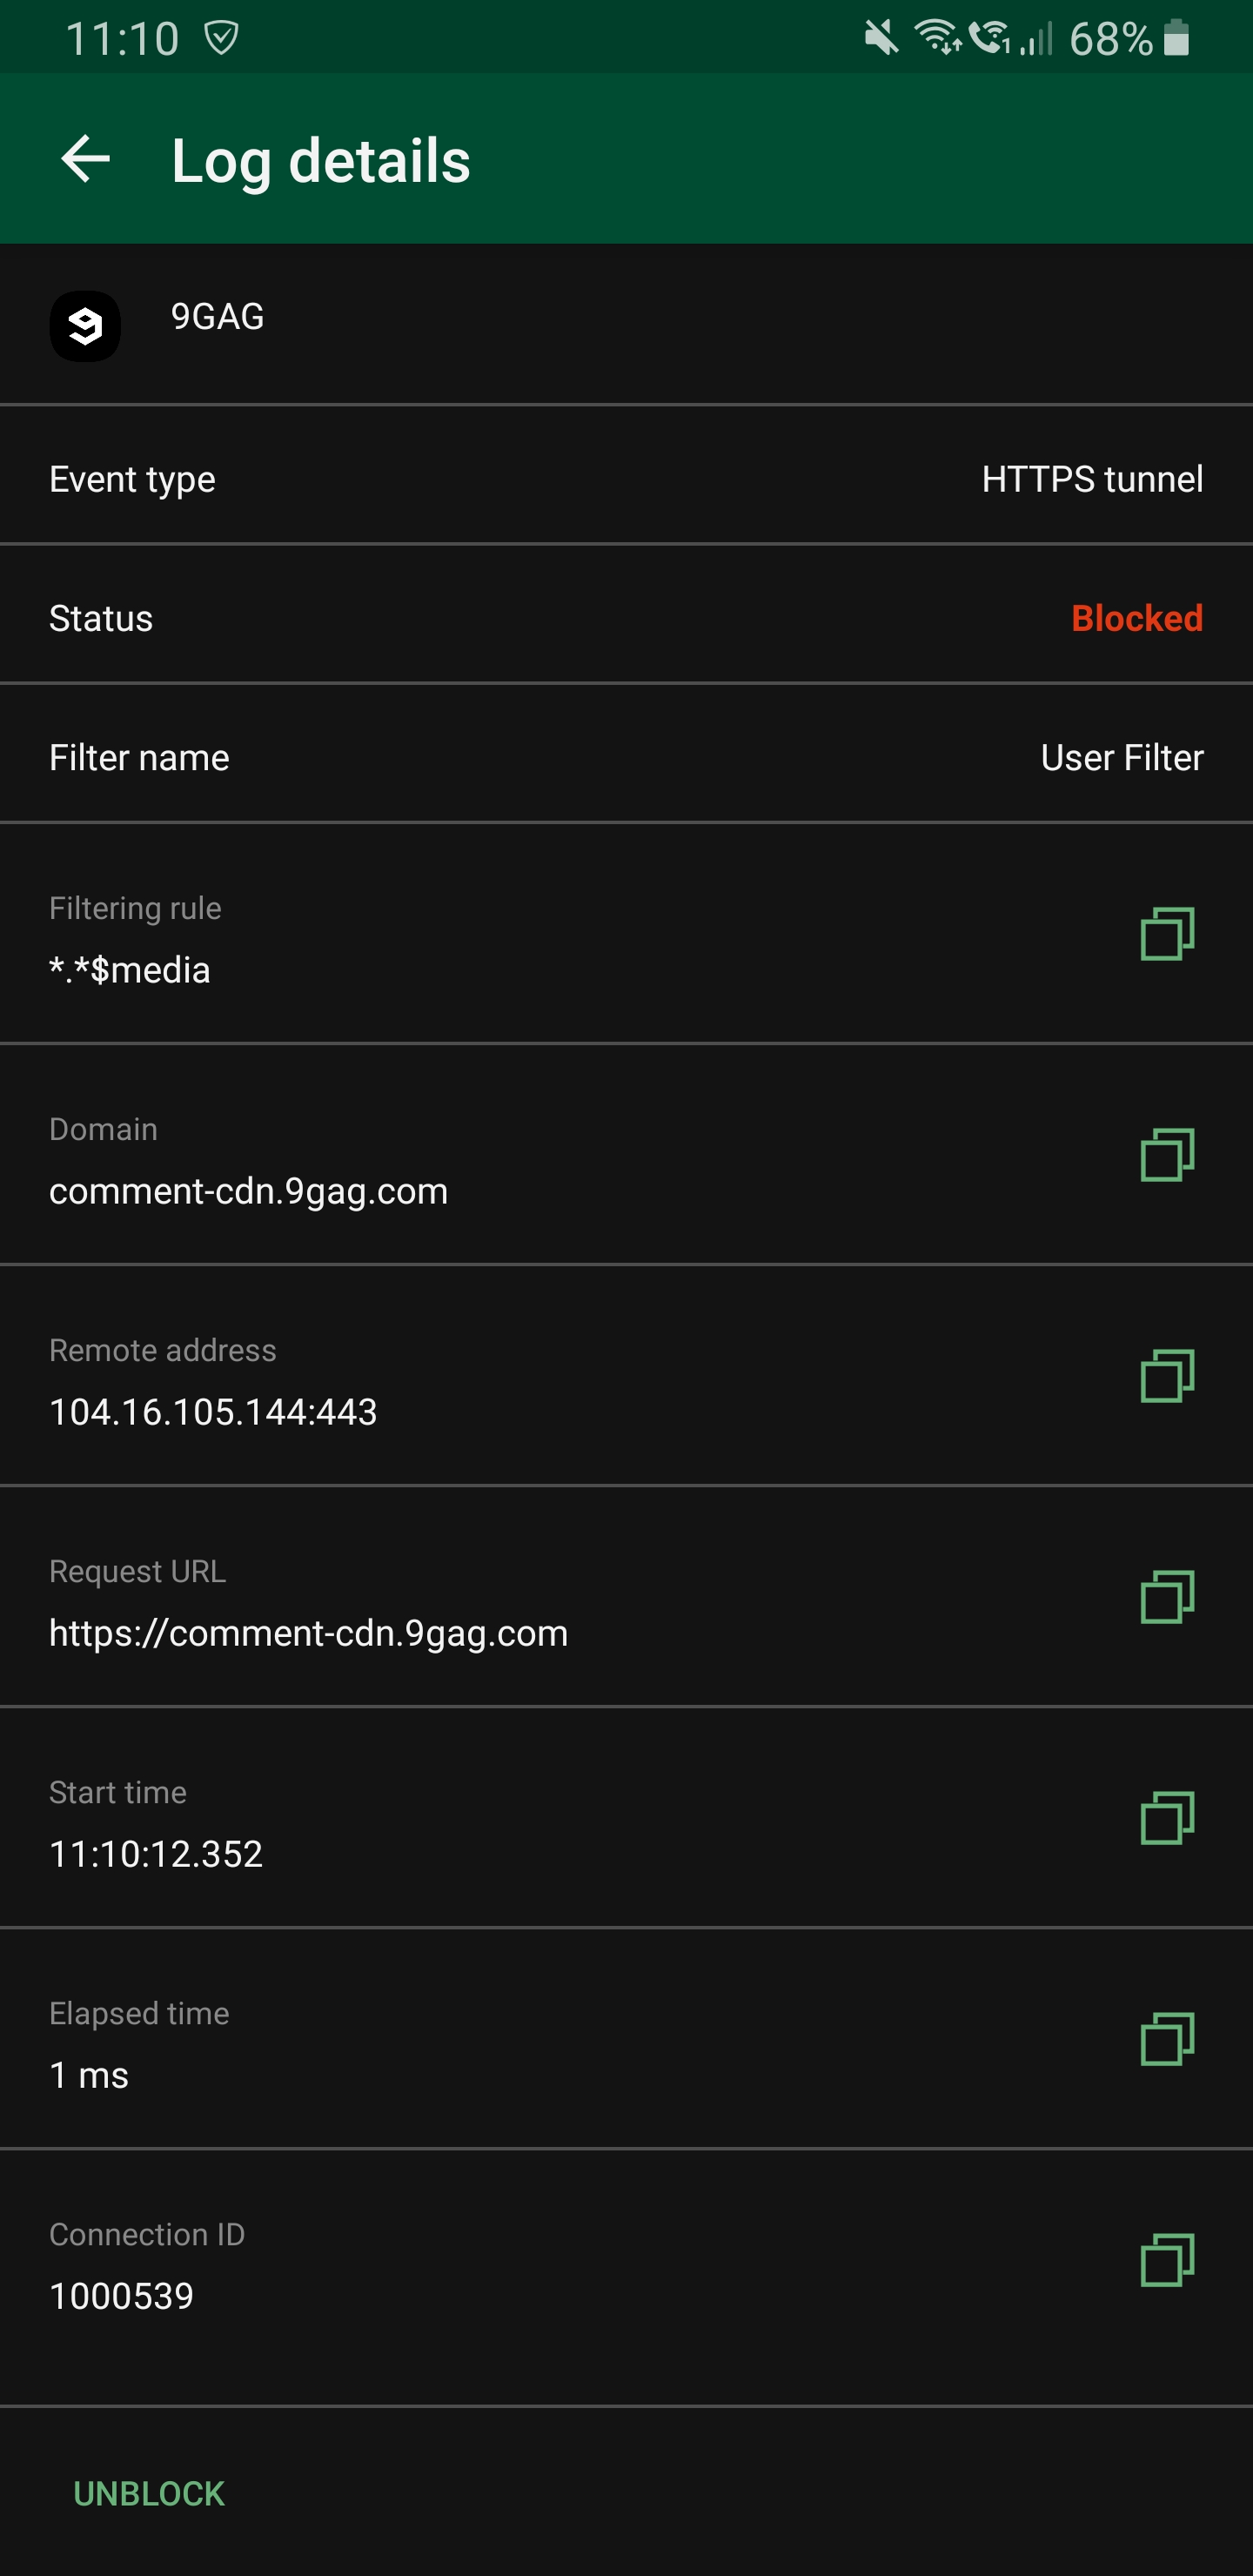Tap the Log details title
Screen dimensions: 1253x2576
[x=320, y=160]
